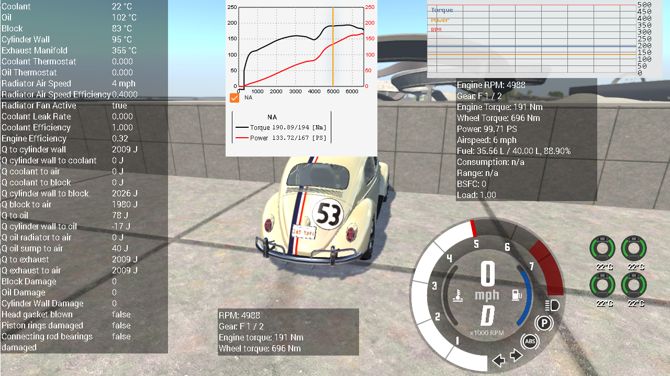Click the Head gasket blown false row
The height and width of the screenshot is (376, 670).
coord(84,314)
